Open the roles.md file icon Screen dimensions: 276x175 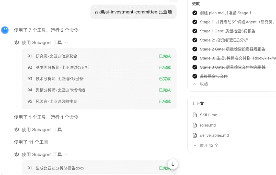(195, 125)
